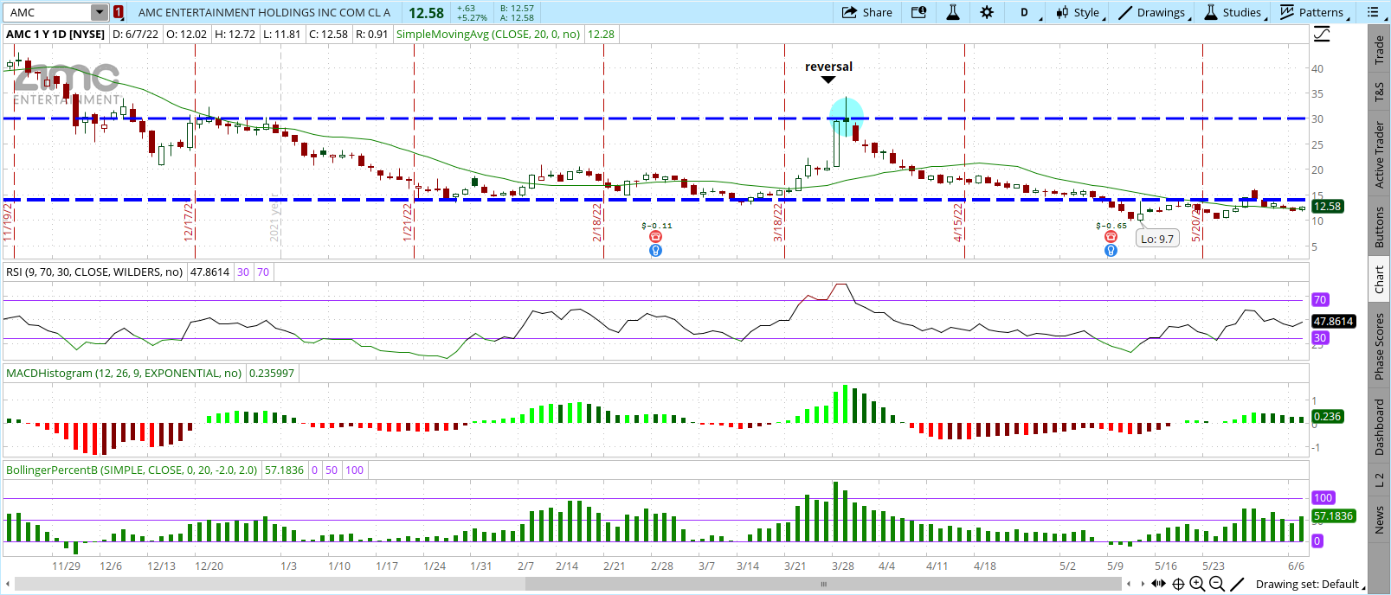Expand the AMC symbol dropdown arrow
This screenshot has height=595, width=1391.
tap(100, 12)
